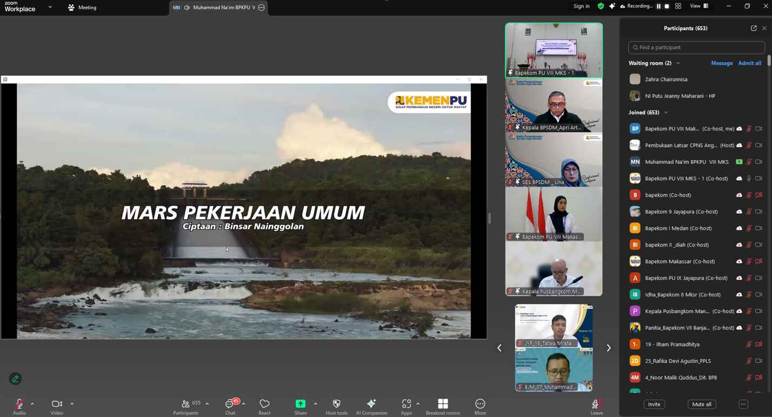Toggle mute for Bapekom 9 Jayapura
Image resolution: width=772 pixels, height=417 pixels.
[x=749, y=211]
